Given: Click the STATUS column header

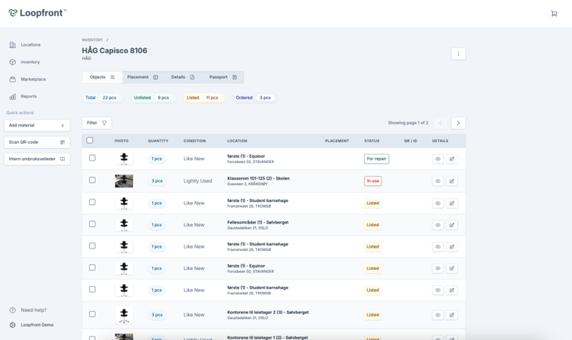Looking at the screenshot, I should [372, 140].
